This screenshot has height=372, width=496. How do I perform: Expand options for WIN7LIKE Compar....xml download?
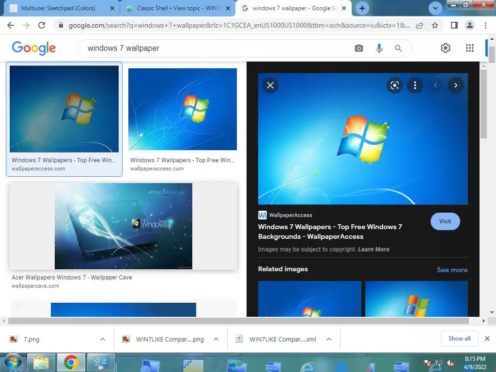pos(329,339)
